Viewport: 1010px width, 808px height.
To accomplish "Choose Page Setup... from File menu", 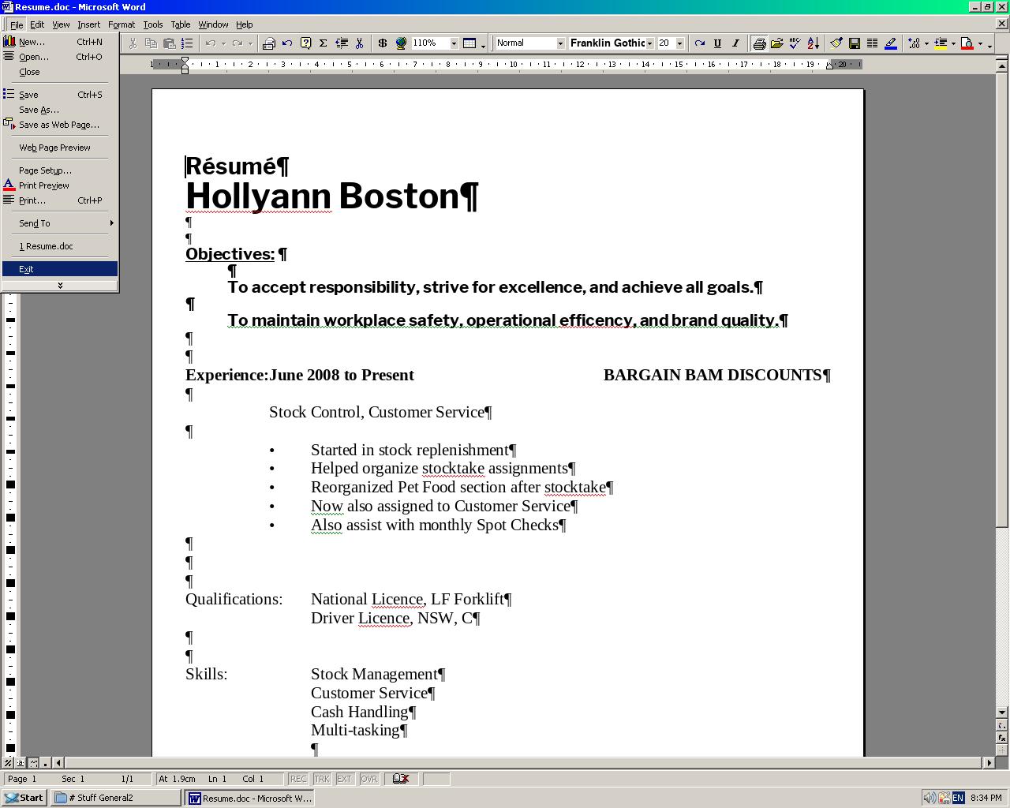I will [x=60, y=170].
